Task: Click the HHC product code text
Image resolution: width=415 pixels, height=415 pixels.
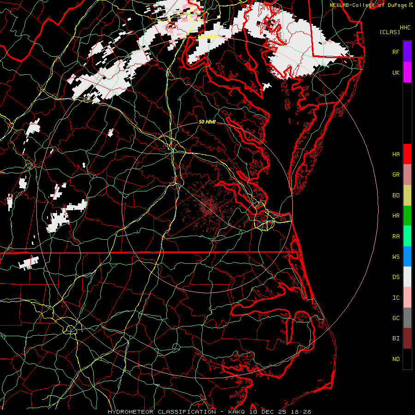Action: coord(405,28)
